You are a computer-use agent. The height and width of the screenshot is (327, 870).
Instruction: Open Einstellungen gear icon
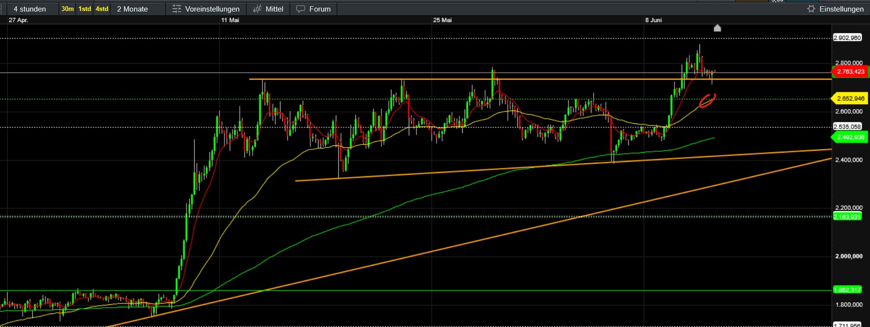811,9
